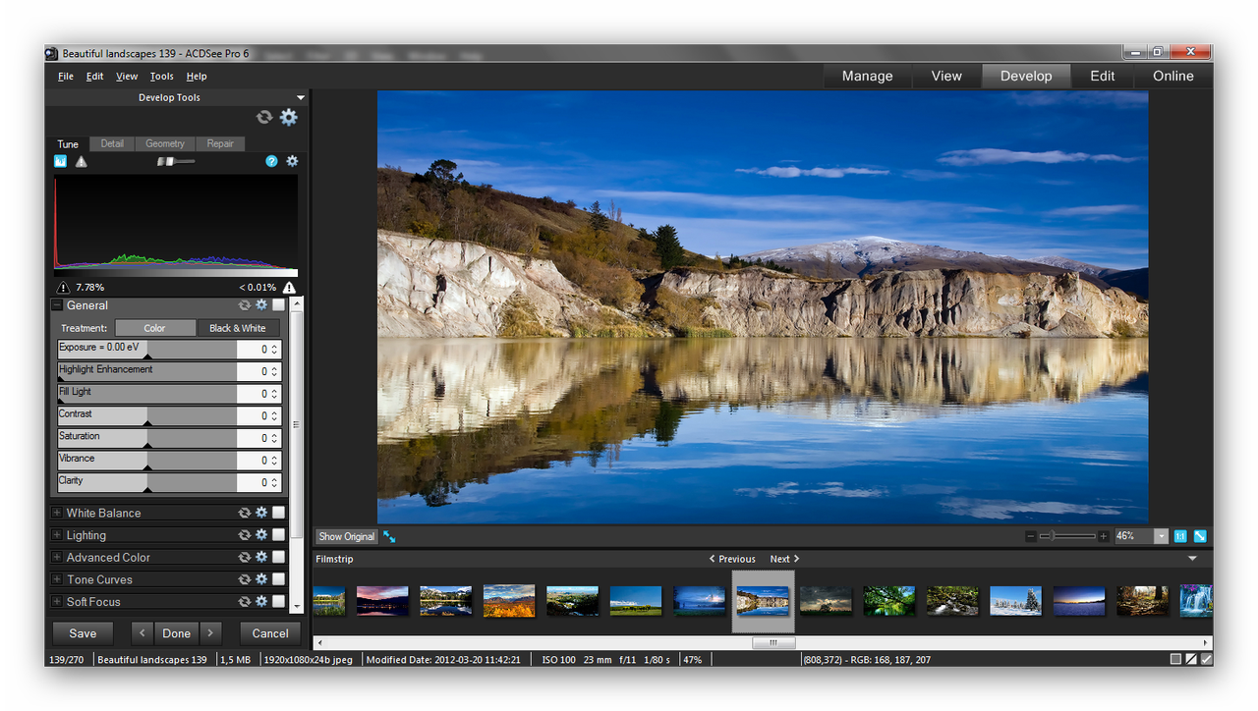This screenshot has height=711, width=1258.
Task: Open the Develop Tools panel dropdown arrow
Action: 301,97
